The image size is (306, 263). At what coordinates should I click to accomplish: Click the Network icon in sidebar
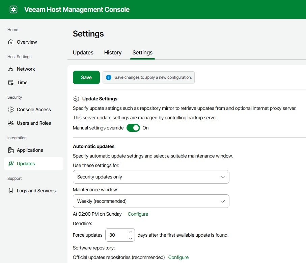click(11, 69)
